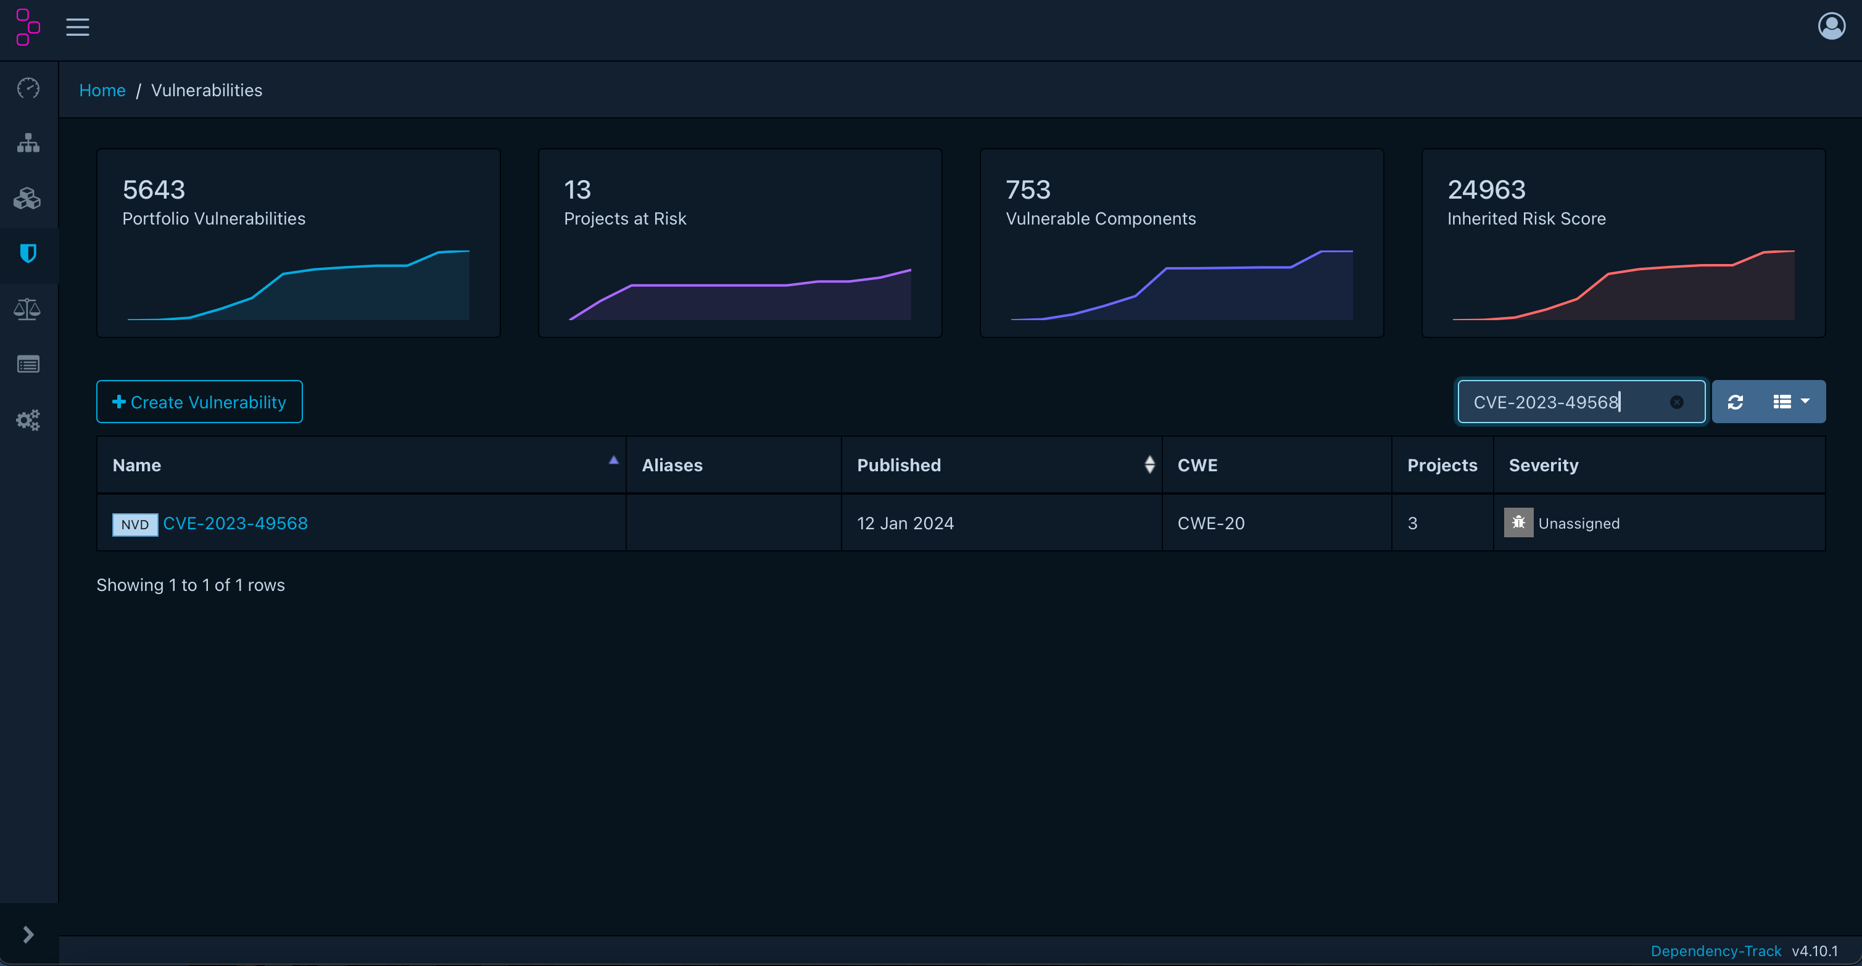Screen dimensions: 1862x966
Task: Open the Projects hierarchy icon in sidebar
Action: (28, 143)
